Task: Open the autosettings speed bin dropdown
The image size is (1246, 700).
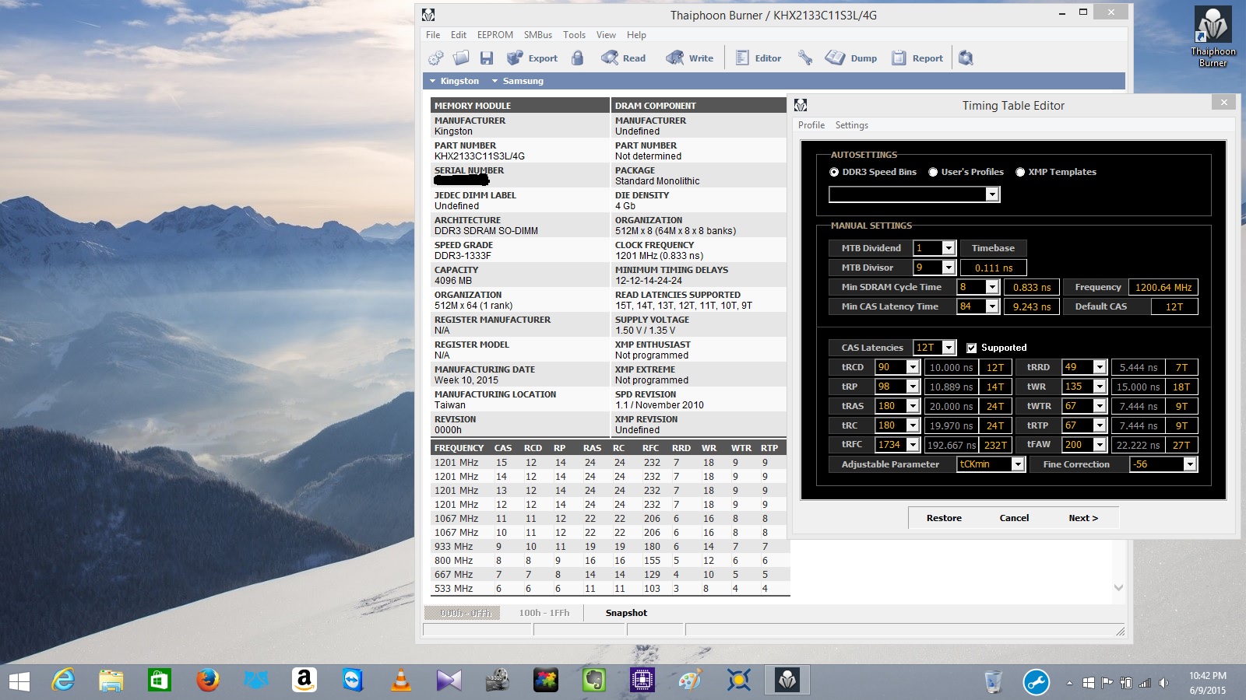Action: tap(992, 194)
